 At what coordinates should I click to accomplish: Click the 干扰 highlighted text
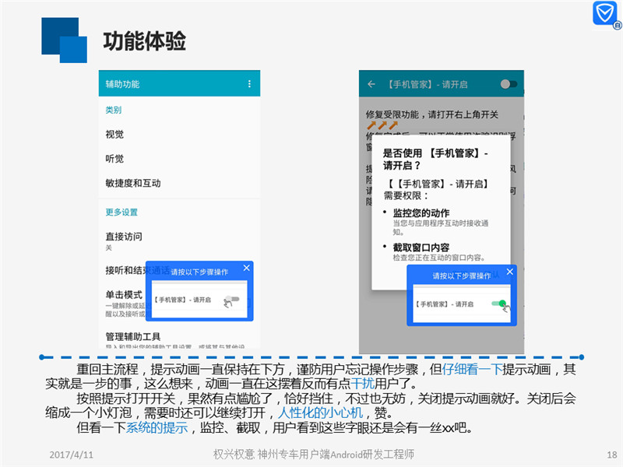point(363,384)
